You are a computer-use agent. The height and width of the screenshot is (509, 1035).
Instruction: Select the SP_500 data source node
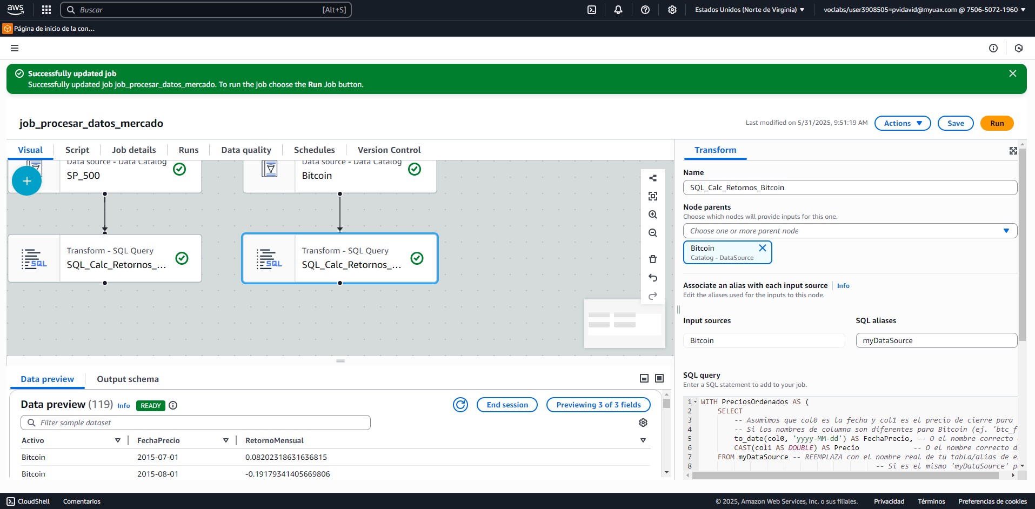click(x=105, y=176)
